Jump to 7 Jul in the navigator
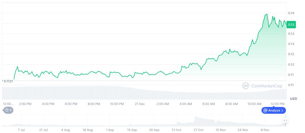This screenshot has width=305, height=133. pyautogui.click(x=21, y=130)
